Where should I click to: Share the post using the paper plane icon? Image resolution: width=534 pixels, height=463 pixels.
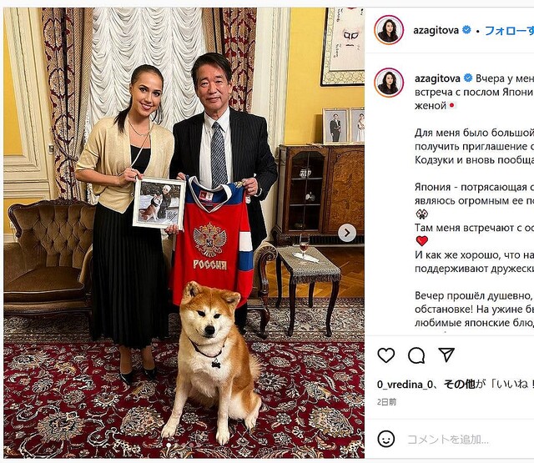[x=446, y=355]
